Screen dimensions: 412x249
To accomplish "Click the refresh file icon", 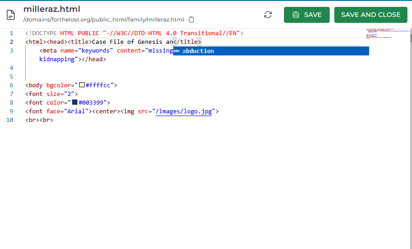I will [268, 15].
